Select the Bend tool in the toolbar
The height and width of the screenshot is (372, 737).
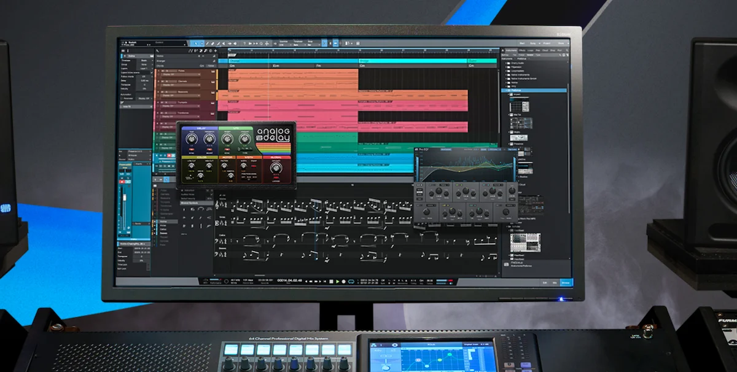(x=230, y=44)
